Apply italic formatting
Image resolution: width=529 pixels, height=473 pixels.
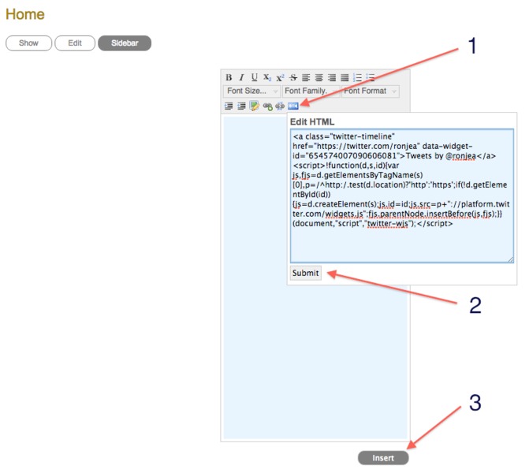click(x=241, y=77)
